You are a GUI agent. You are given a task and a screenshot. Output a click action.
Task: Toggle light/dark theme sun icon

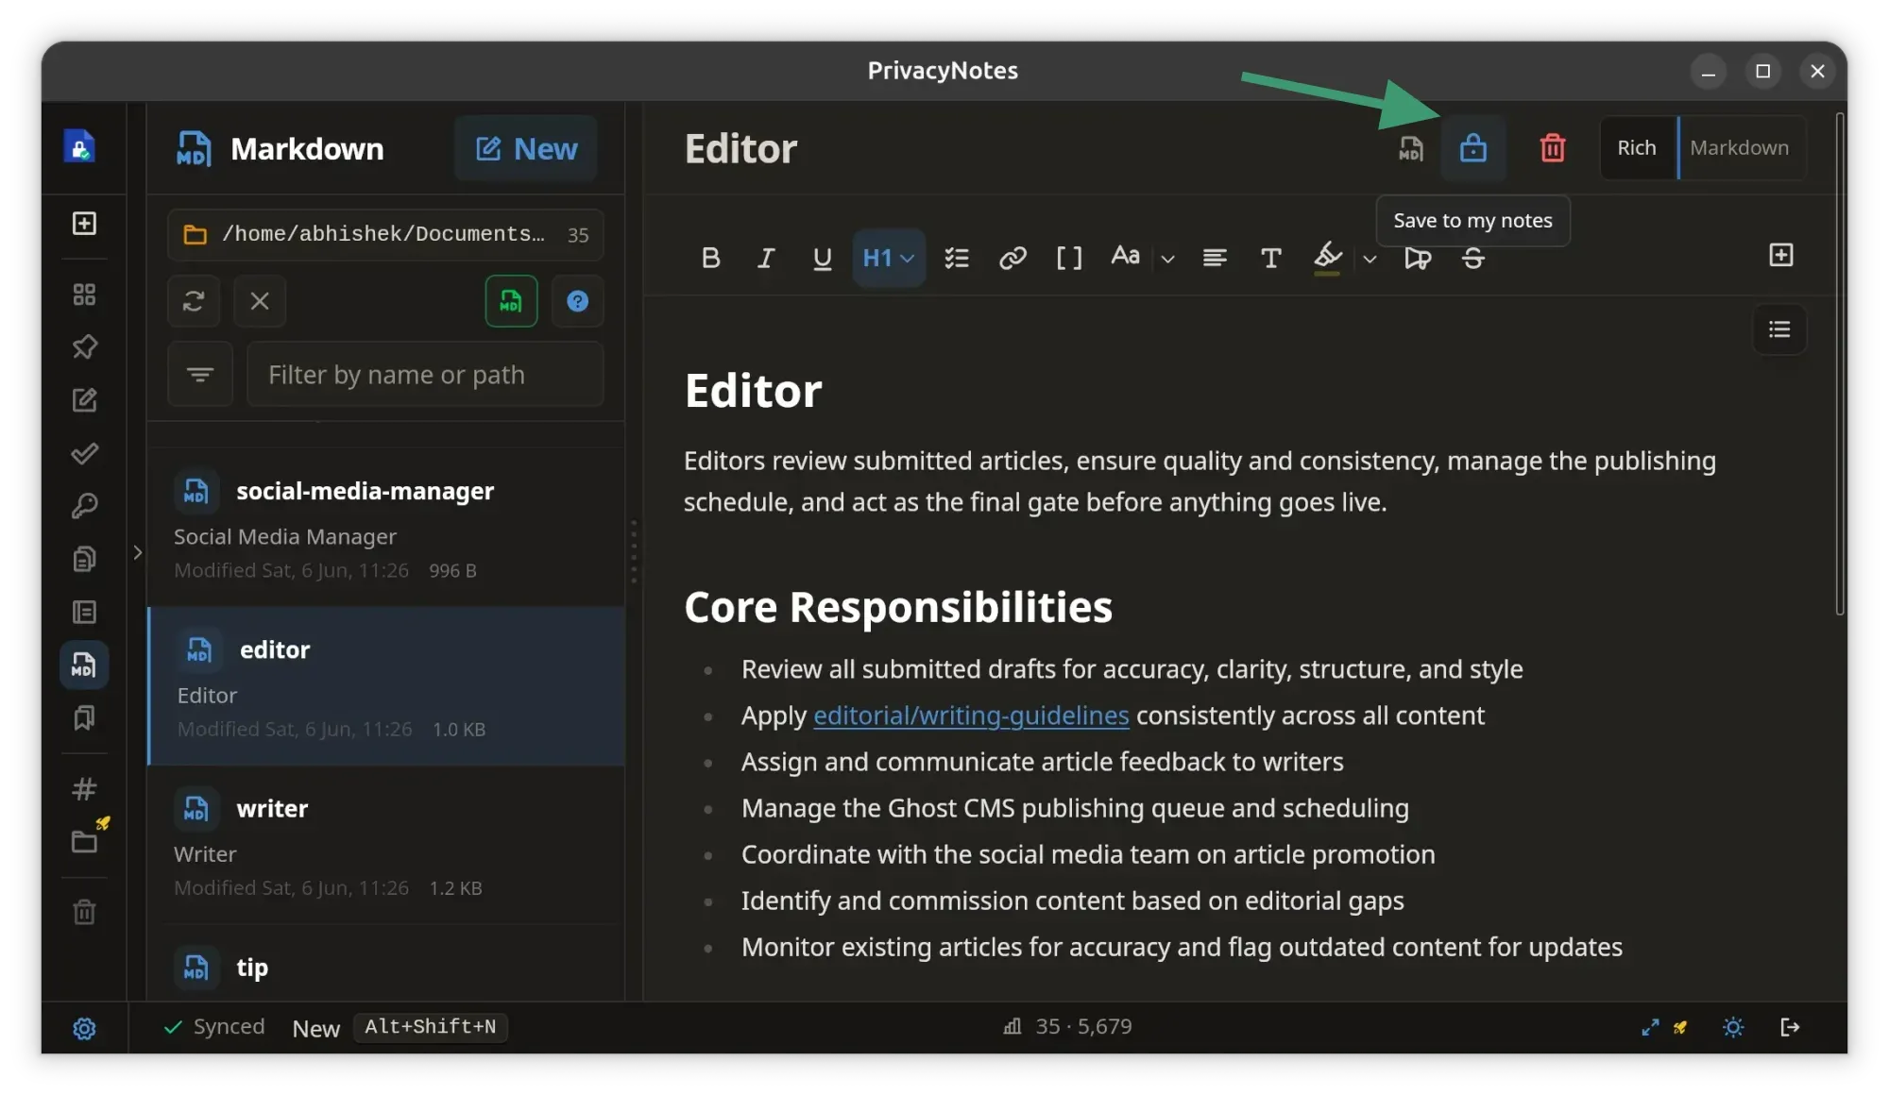pyautogui.click(x=1733, y=1027)
